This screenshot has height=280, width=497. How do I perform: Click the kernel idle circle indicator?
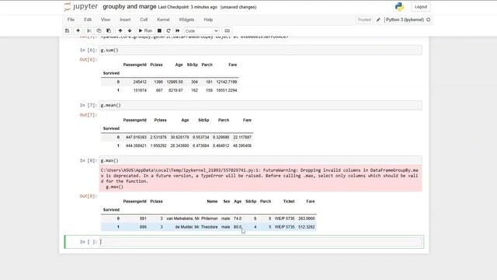[428, 19]
